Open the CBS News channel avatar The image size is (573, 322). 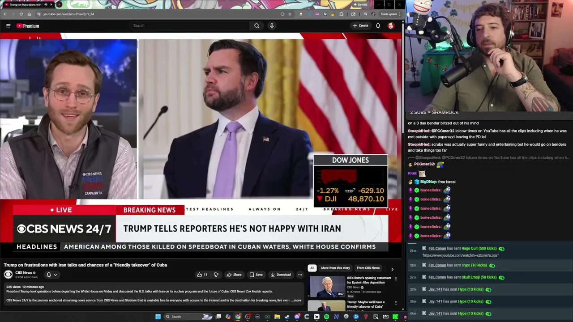pyautogui.click(x=8, y=275)
